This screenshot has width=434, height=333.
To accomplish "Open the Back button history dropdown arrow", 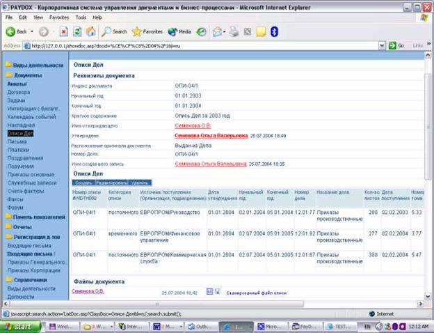I will point(32,31).
